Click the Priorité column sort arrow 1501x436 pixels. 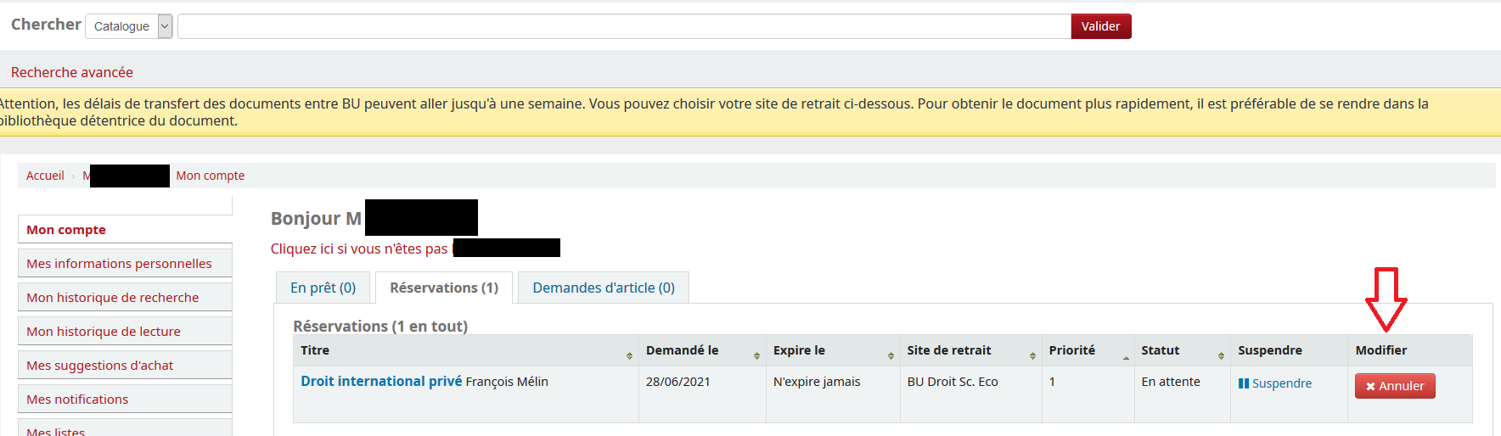point(1126,356)
